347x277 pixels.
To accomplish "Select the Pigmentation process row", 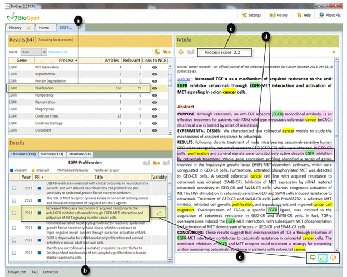I will (88, 102).
